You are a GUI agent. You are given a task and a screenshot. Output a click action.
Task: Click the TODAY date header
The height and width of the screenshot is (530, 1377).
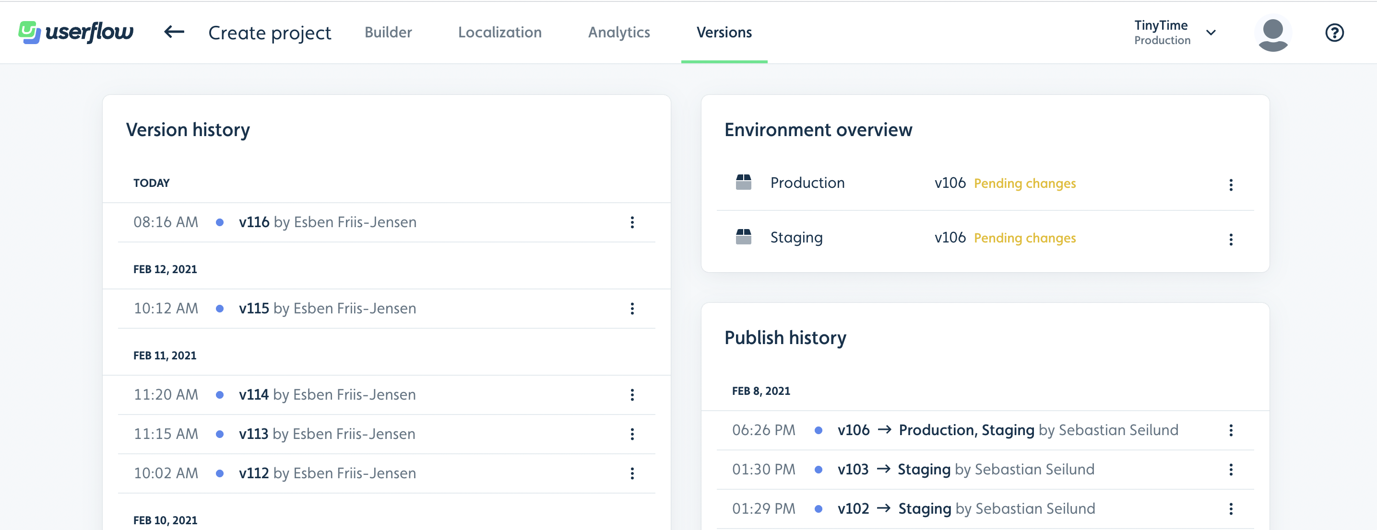coord(151,183)
